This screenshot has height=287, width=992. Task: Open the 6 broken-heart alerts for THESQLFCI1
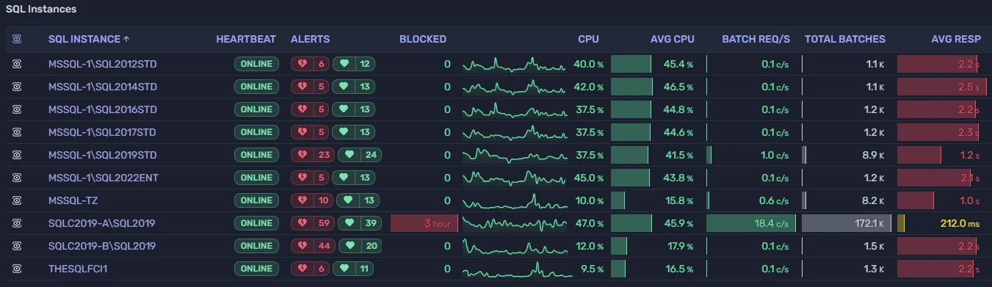click(x=310, y=269)
